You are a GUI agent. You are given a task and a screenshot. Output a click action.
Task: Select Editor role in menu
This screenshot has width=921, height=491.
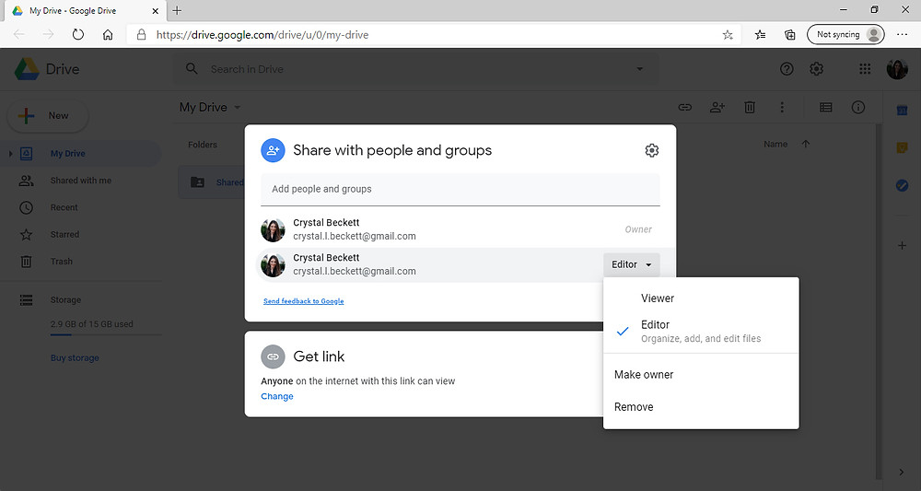[701, 332]
